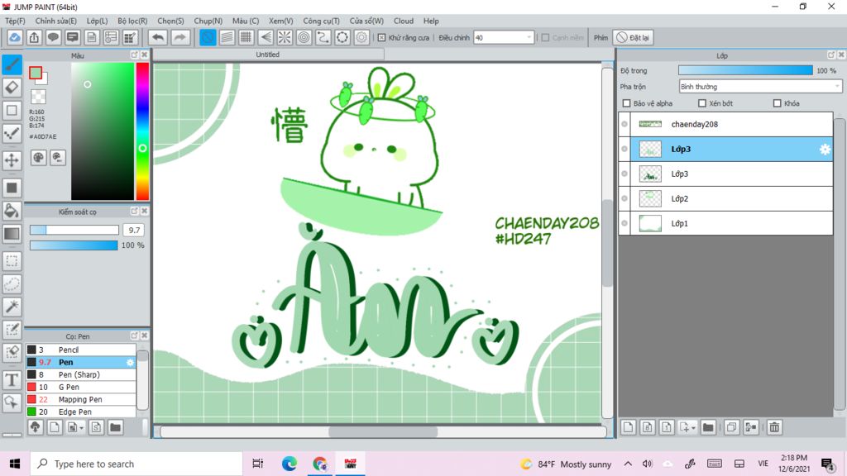Click the chaenday208 layer thumbnail
The width and height of the screenshot is (847, 476).
pyautogui.click(x=650, y=124)
